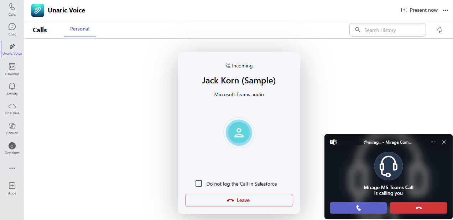Focus the Search History field
Viewport: 453px width, 220px height.
[x=387, y=30]
